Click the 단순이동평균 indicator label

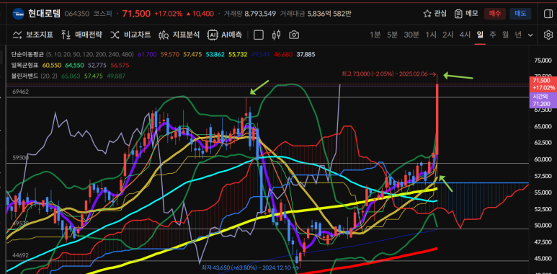pos(27,54)
